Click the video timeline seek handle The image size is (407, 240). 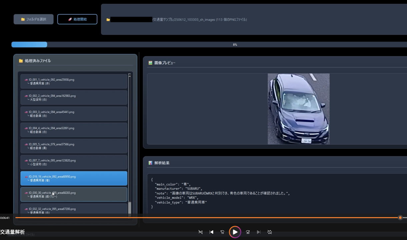[400, 218]
